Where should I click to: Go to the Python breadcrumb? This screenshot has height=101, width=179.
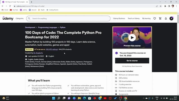tap(63, 27)
